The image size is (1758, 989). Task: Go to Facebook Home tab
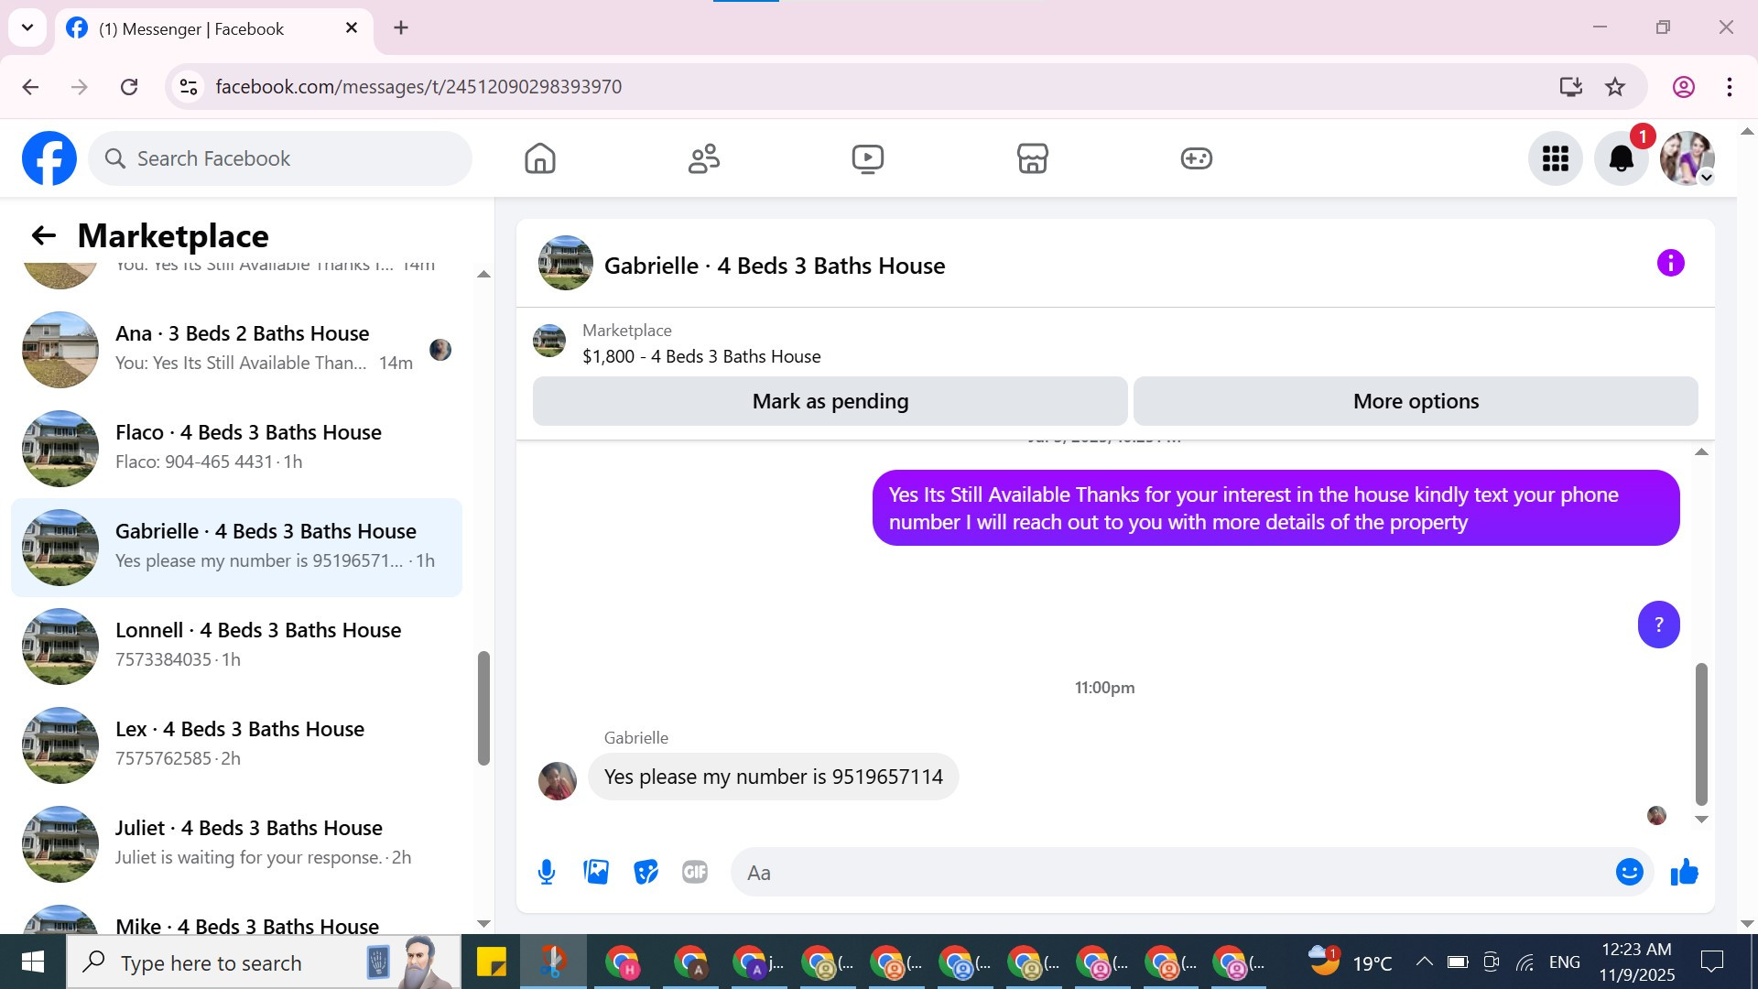539,158
